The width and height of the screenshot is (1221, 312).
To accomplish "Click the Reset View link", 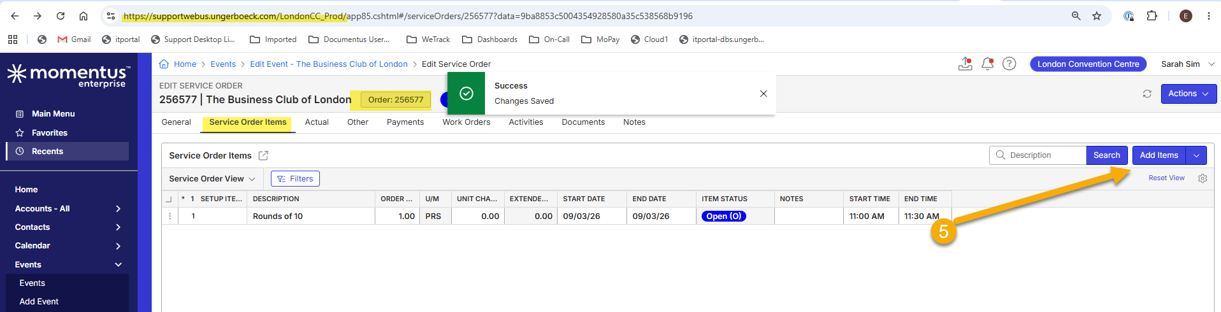I will point(1166,178).
